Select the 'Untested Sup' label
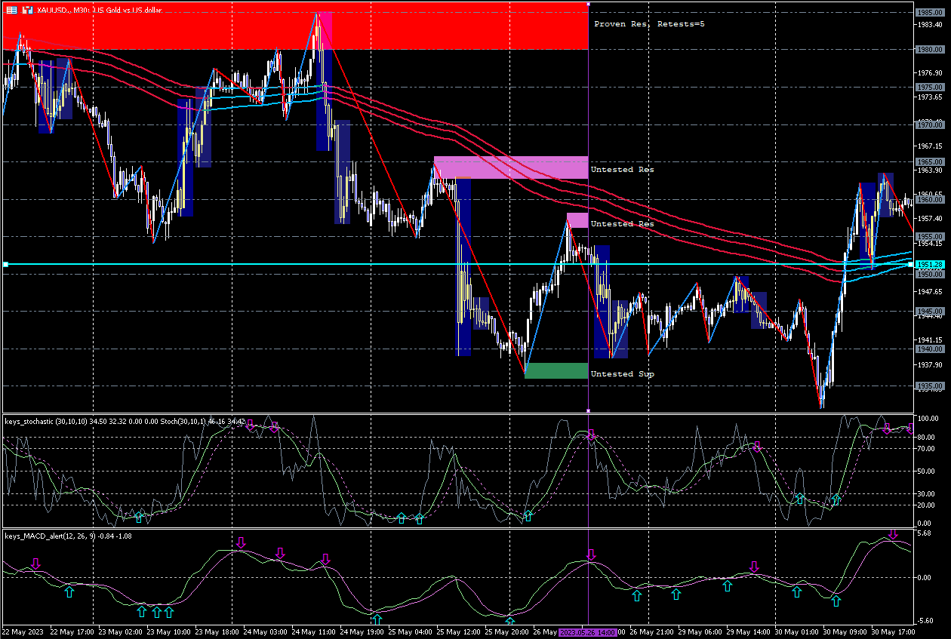The width and height of the screenshot is (951, 639). 622,374
